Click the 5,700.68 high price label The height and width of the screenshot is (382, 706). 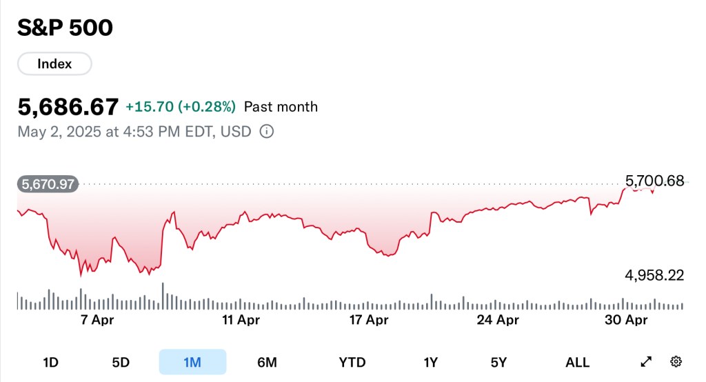[x=654, y=181]
